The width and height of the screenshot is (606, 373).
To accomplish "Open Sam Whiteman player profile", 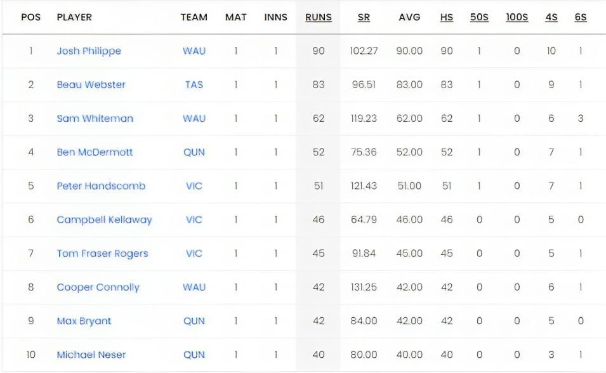I will (95, 119).
